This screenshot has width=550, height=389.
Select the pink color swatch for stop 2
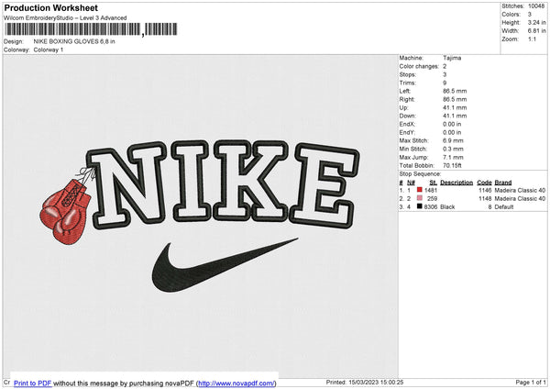coord(420,198)
